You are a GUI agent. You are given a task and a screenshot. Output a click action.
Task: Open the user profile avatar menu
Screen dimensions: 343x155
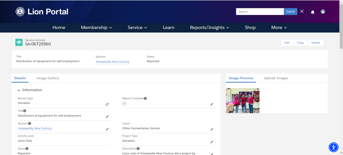[323, 12]
